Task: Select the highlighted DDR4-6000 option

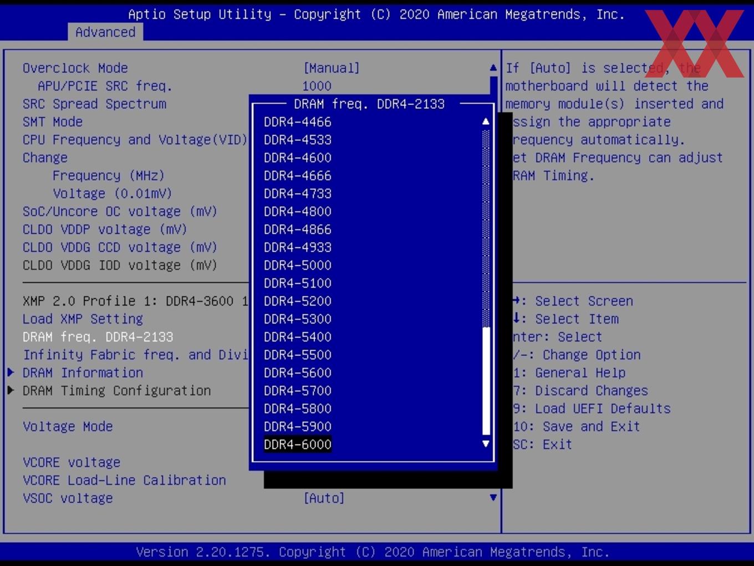Action: coord(298,444)
